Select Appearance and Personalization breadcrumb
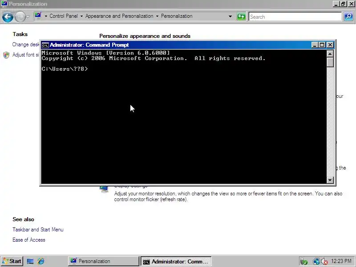The height and width of the screenshot is (267, 356). pos(119,16)
